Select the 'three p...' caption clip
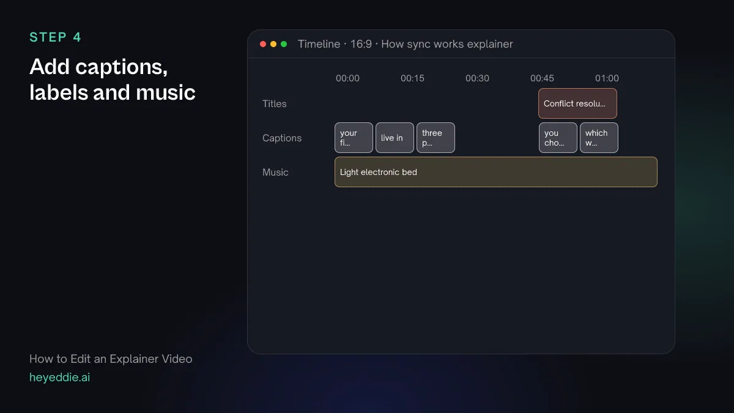This screenshot has width=734, height=413. [x=436, y=138]
